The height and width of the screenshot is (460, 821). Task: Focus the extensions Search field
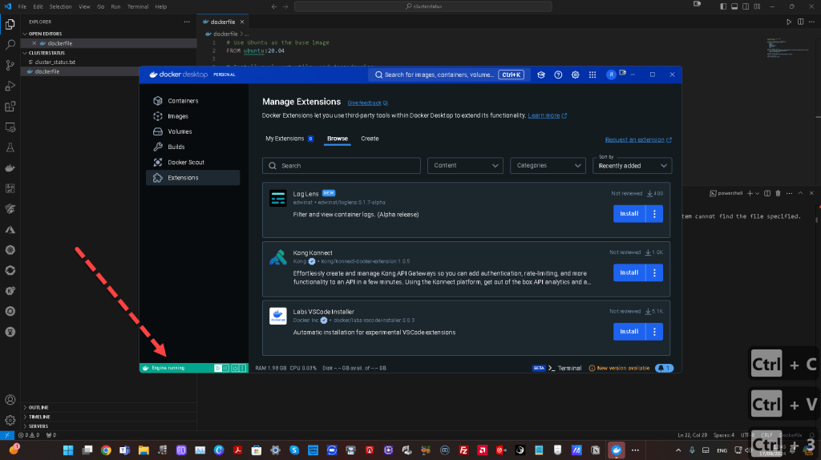click(342, 165)
